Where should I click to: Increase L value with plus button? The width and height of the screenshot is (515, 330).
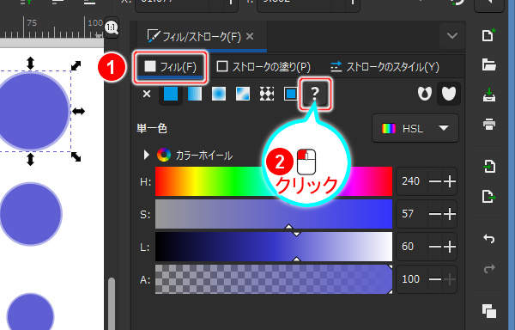450,247
